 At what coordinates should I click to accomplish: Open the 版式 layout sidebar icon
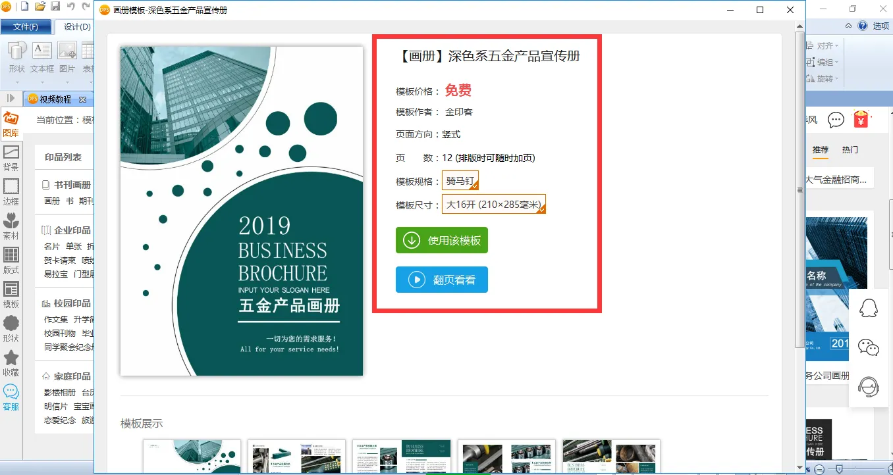pos(11,261)
